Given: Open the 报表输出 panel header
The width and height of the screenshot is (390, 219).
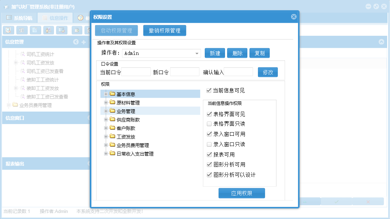Looking at the screenshot, I should (x=46, y=164).
